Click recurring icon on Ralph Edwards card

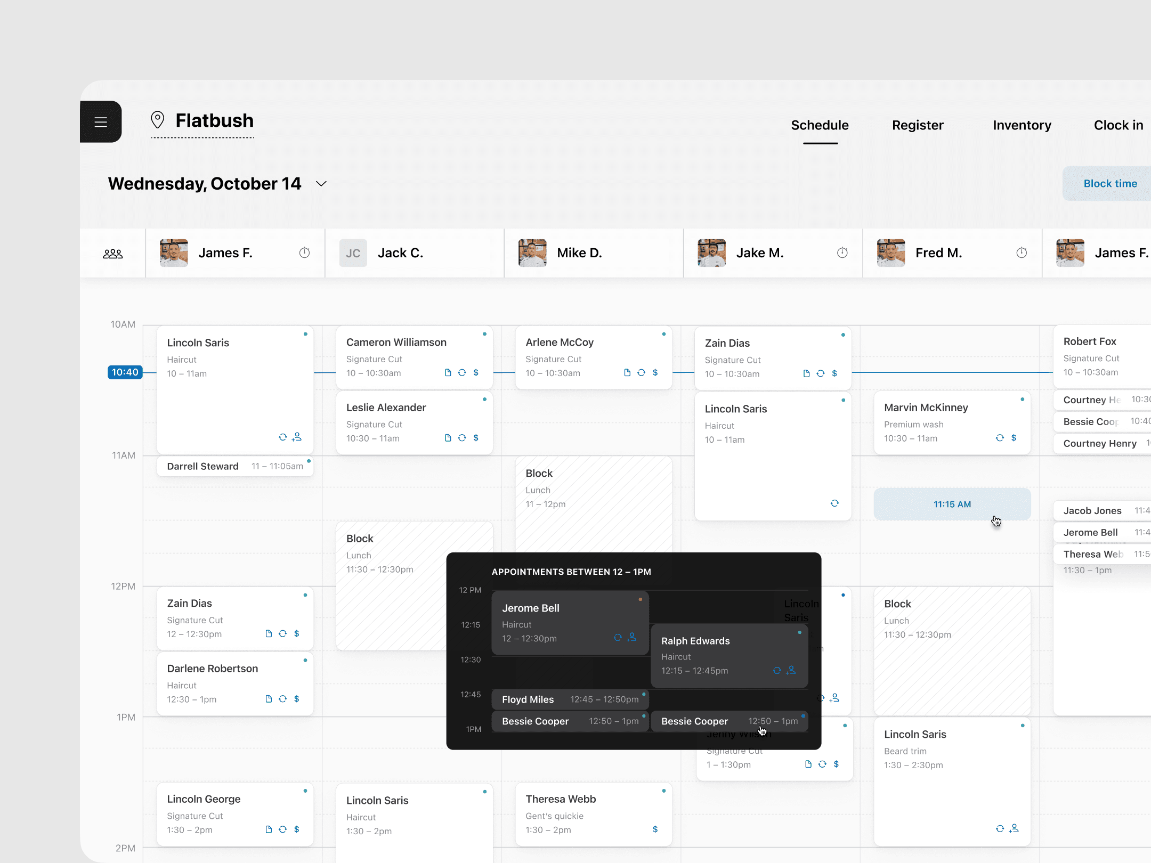coord(777,670)
